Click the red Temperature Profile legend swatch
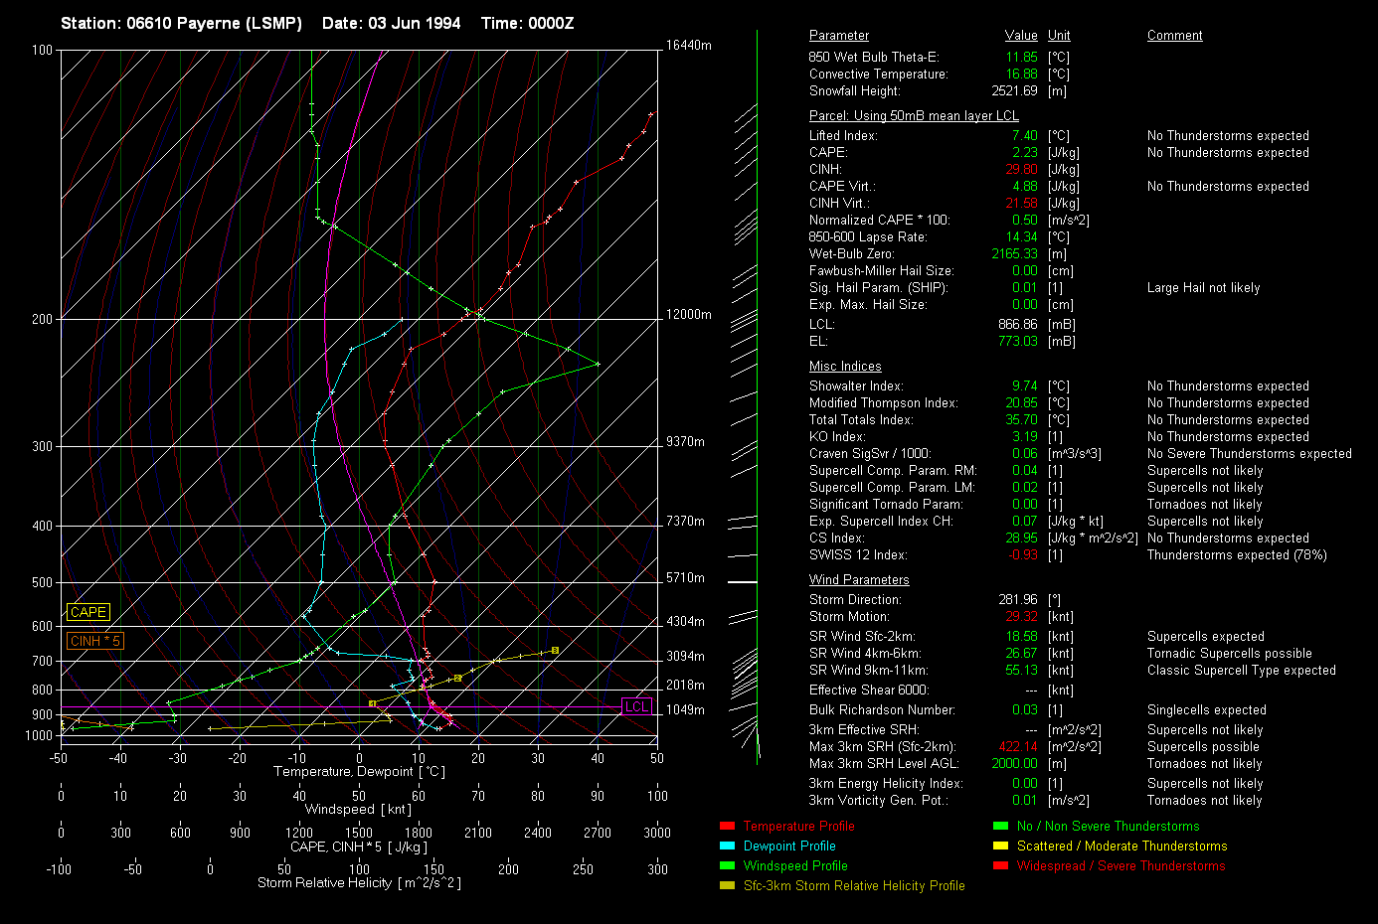1378x924 pixels. pyautogui.click(x=727, y=826)
